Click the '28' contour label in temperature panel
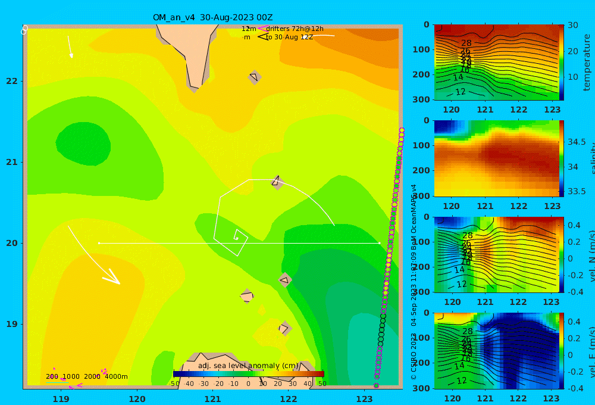Screen dimensions: 595x405 tap(466, 43)
